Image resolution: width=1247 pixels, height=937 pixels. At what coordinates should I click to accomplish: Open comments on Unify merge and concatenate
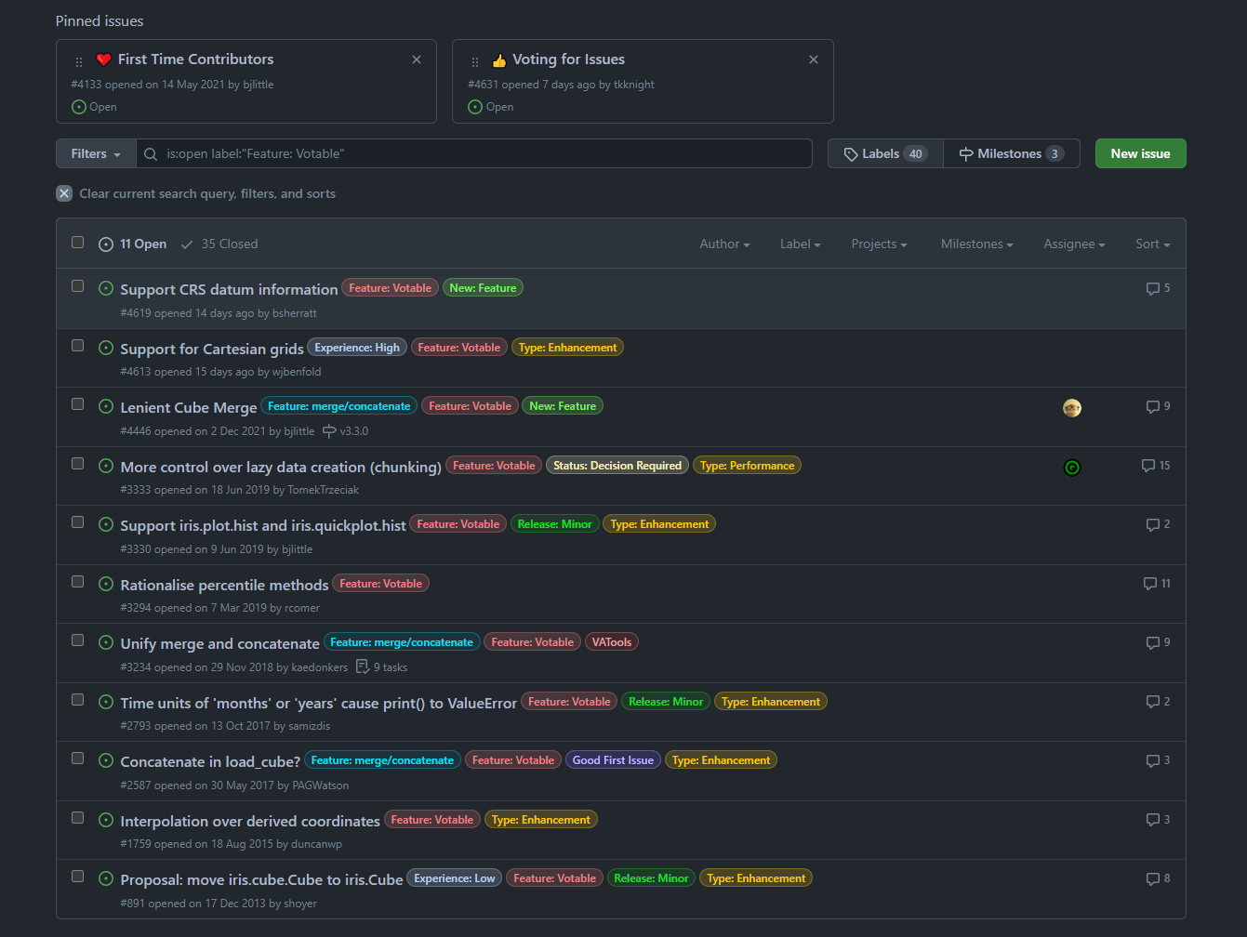tap(1158, 642)
